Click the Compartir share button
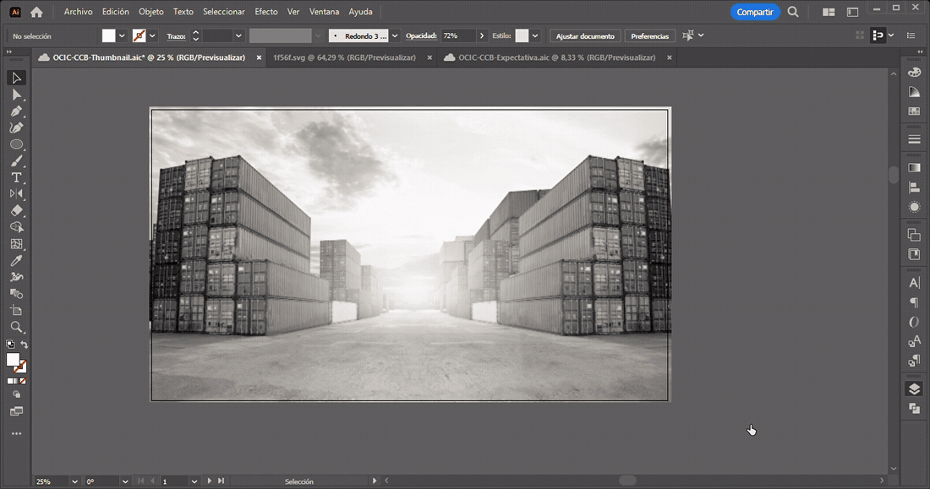The height and width of the screenshot is (489, 930). pos(755,12)
